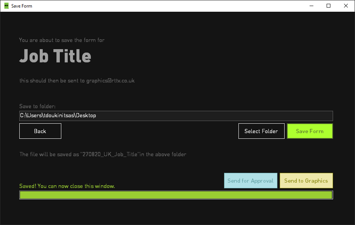355x225 pixels.
Task: Click the Save Form app icon in title bar
Action: point(6,6)
